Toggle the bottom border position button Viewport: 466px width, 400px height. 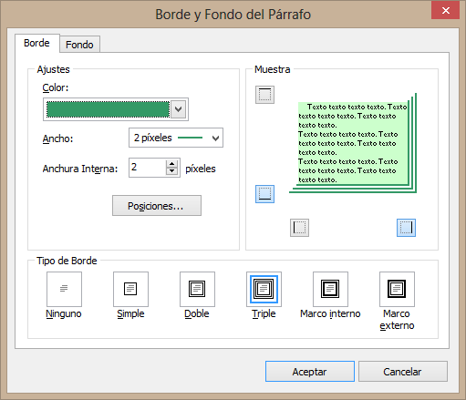[264, 194]
